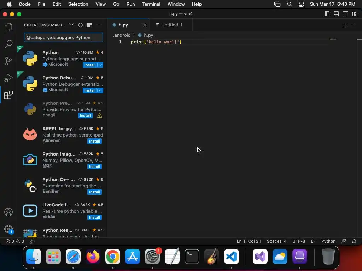Screen dimensions: 362x271
Task: Open errors and warnings status item
Action: point(15,241)
